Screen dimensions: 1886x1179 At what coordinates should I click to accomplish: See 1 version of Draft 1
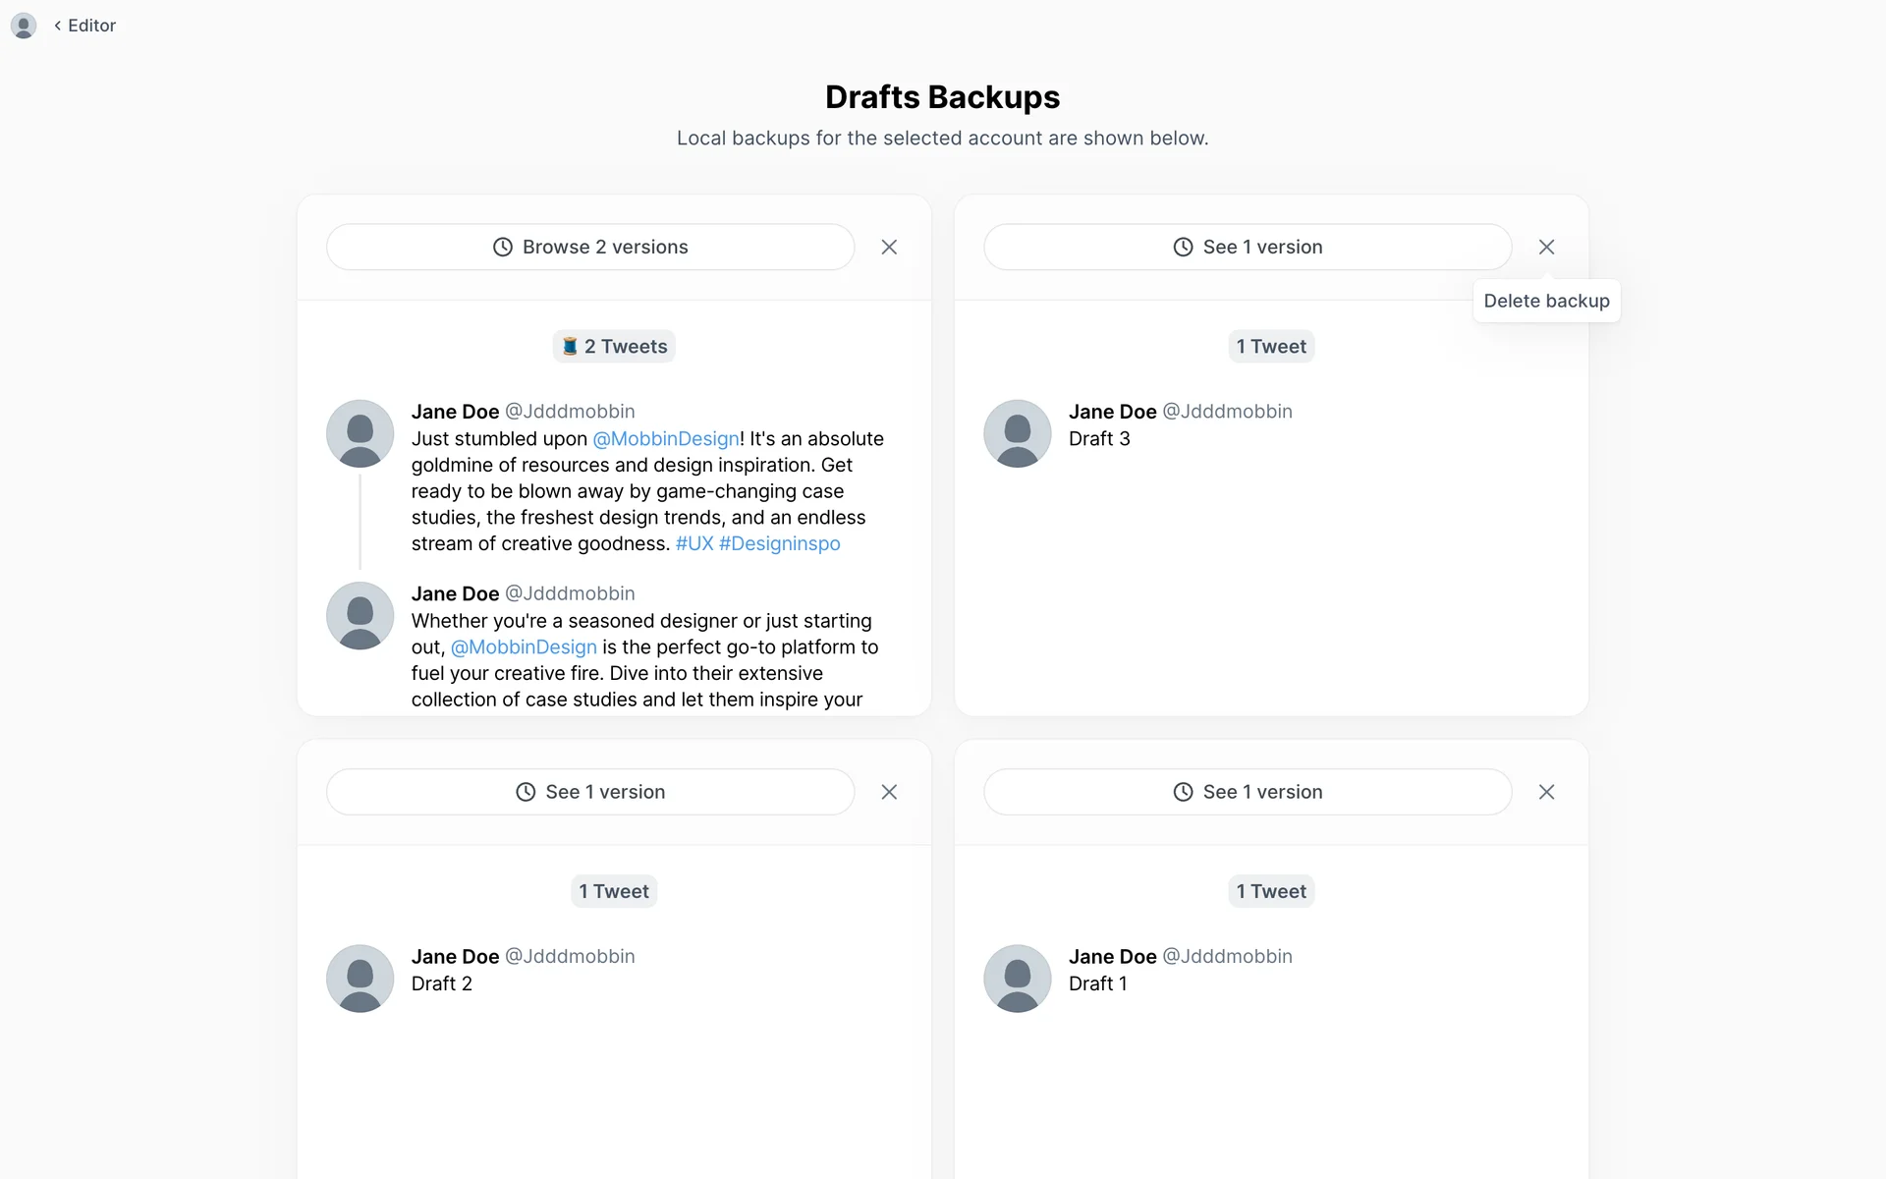coord(1247,792)
